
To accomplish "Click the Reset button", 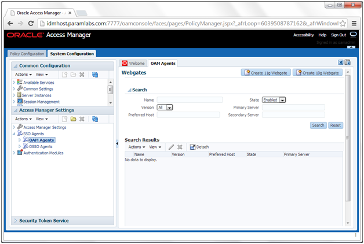I will tap(336, 125).
